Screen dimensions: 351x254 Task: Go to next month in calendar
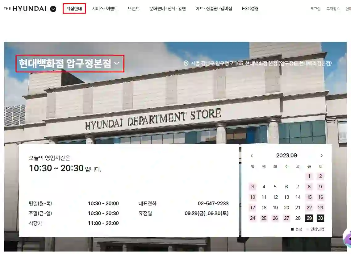point(321,156)
